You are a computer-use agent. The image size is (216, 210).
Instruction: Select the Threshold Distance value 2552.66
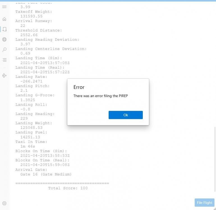tap(29, 35)
